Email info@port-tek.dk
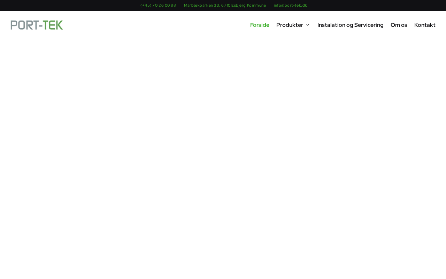This screenshot has width=446, height=279. coord(290,5)
